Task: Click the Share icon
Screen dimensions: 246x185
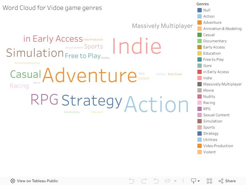Action: pyautogui.click(x=221, y=181)
